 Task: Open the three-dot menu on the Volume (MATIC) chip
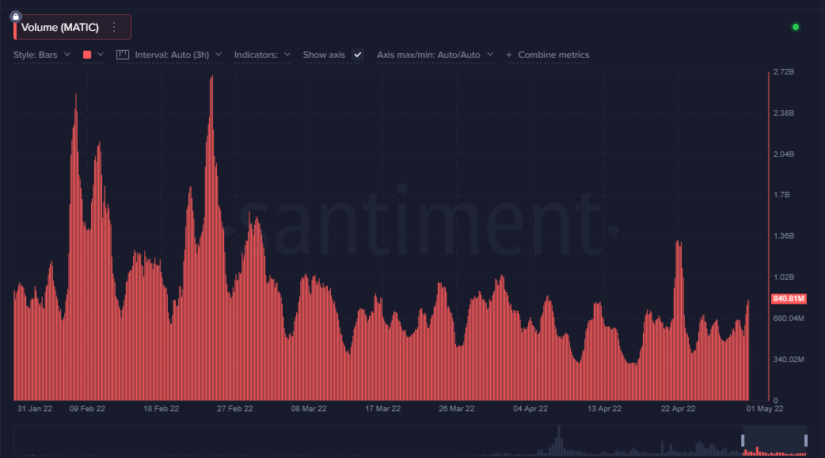114,28
